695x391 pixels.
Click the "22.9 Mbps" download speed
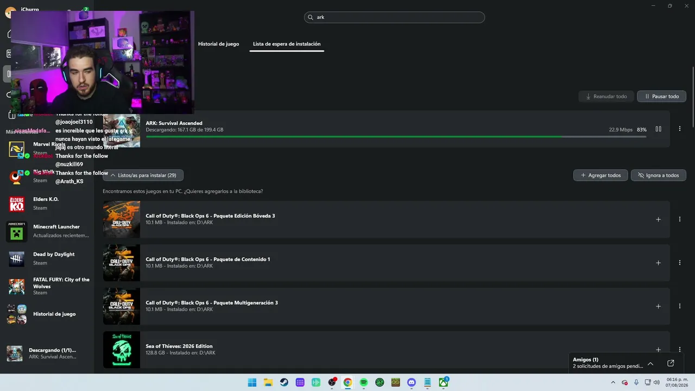tap(621, 130)
